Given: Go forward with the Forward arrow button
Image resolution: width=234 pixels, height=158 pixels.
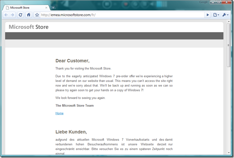Looking at the screenshot, I should pyautogui.click(x=12, y=15).
